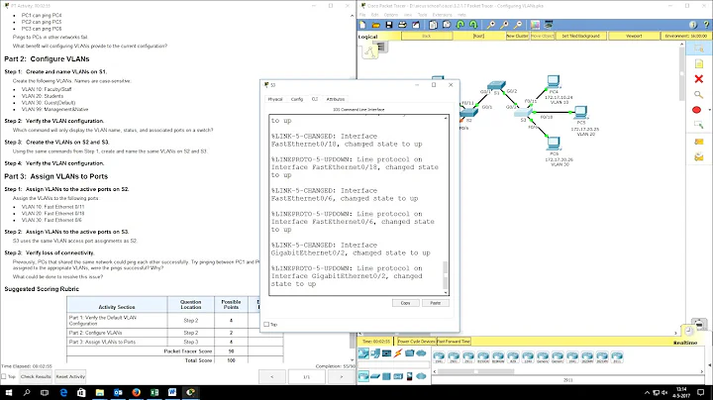Click the green Undo arrow icon
The height and width of the screenshot is (400, 713).
[x=460, y=25]
